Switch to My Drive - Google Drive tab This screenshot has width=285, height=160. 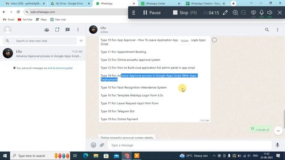[69, 4]
